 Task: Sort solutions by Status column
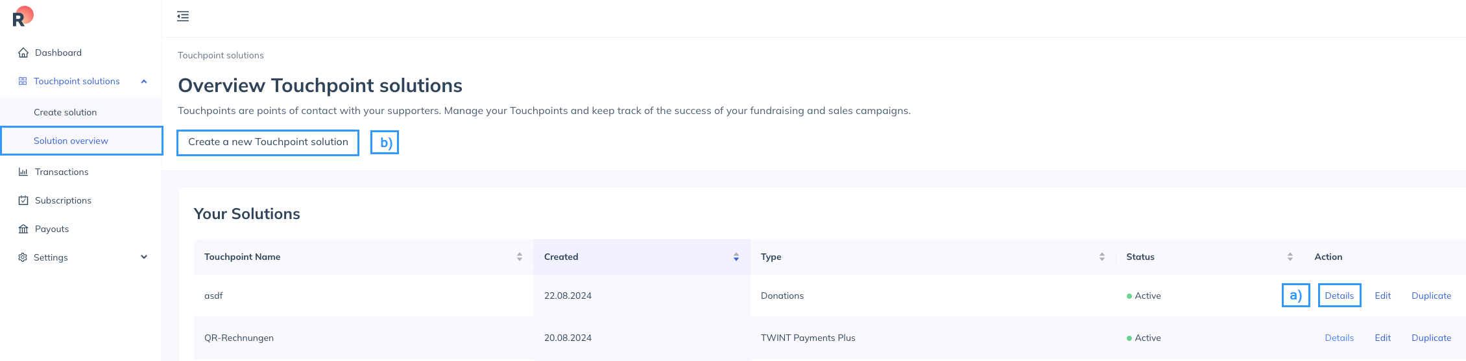1290,257
